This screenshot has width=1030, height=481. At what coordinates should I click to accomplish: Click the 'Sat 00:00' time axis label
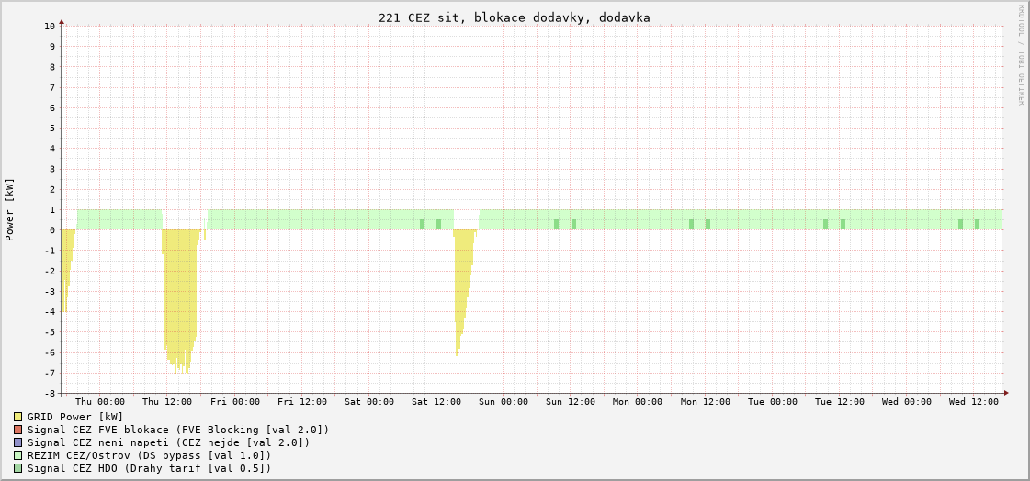(369, 402)
